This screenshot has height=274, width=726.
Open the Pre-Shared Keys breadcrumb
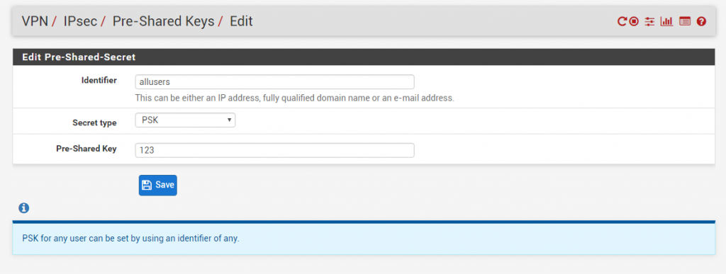(164, 21)
